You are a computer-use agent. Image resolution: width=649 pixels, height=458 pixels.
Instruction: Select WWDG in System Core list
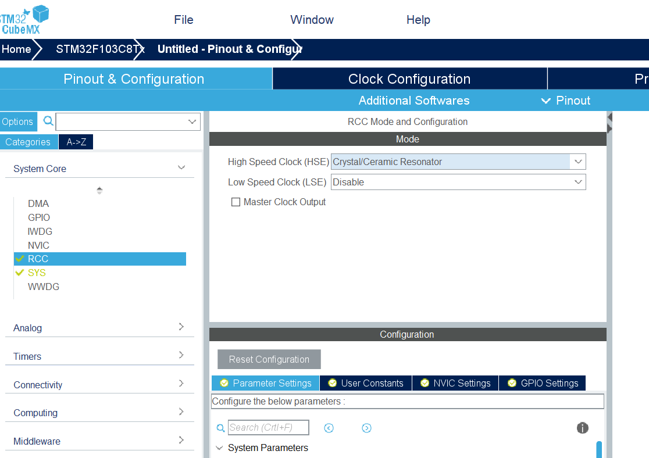click(44, 287)
